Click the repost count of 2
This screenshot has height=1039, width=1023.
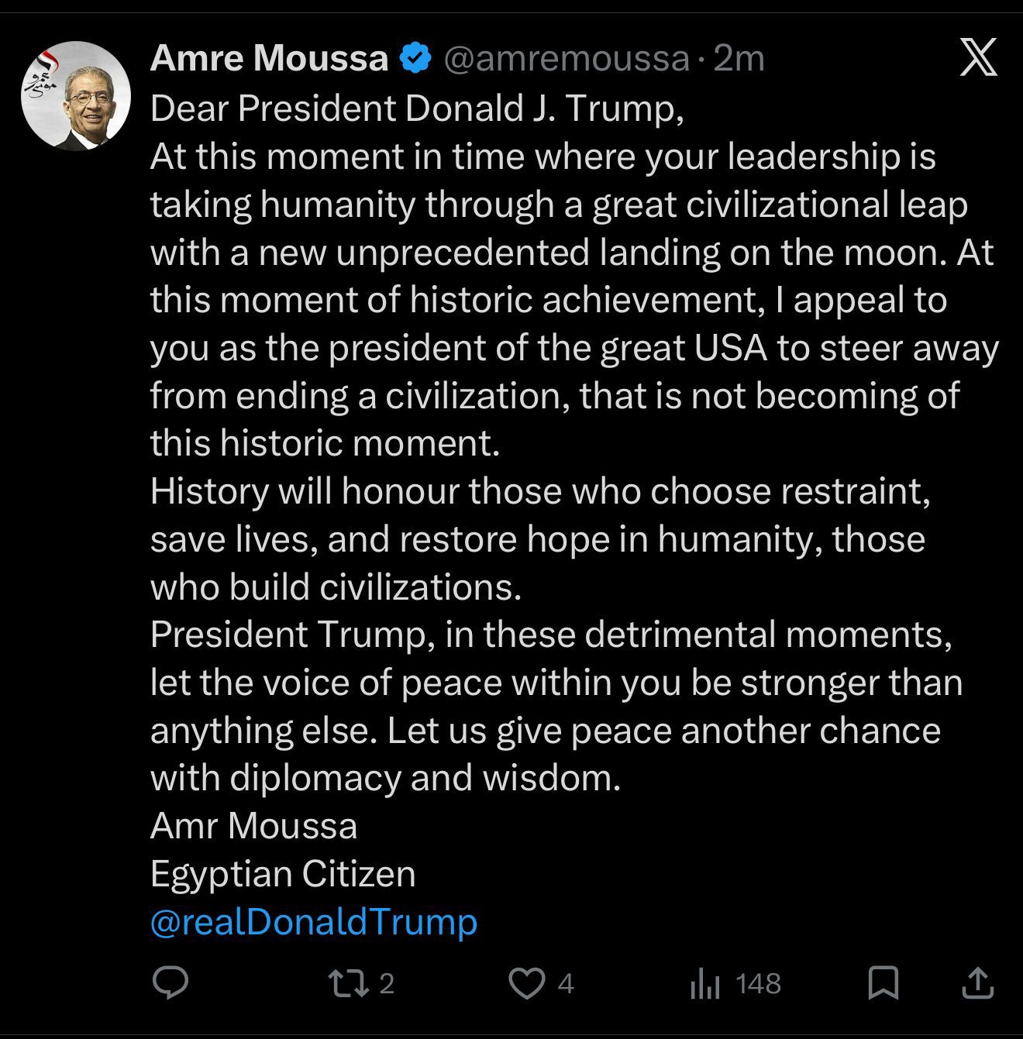click(387, 983)
